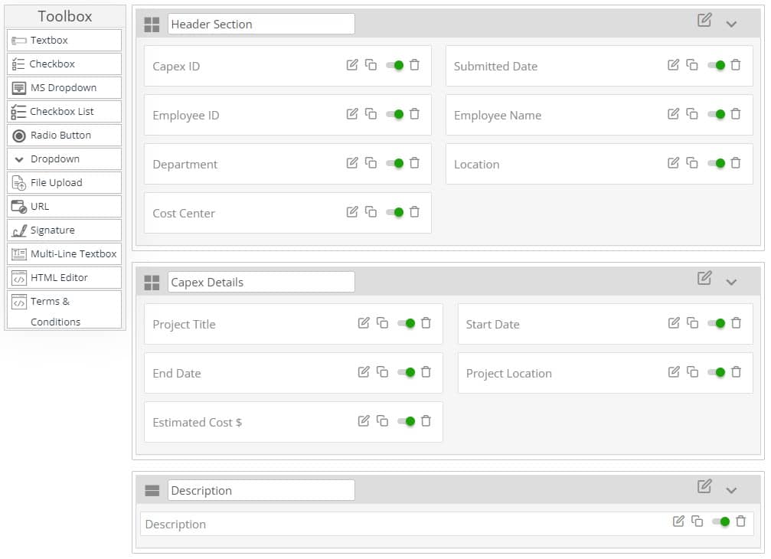Edit the Project Title field
The image size is (771, 559).
pos(364,323)
